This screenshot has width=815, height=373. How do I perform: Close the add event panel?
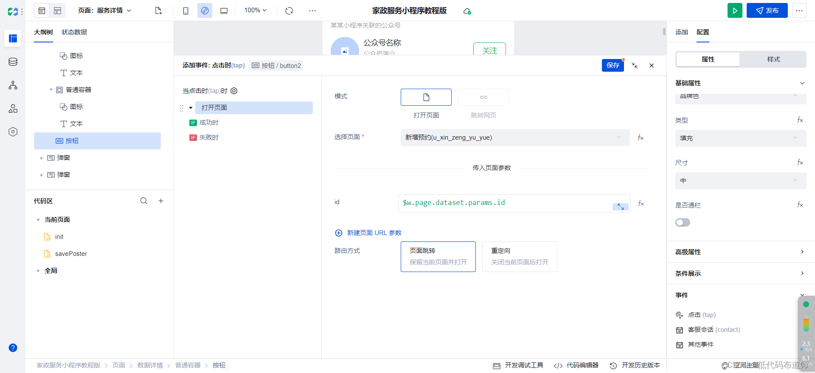pos(652,65)
